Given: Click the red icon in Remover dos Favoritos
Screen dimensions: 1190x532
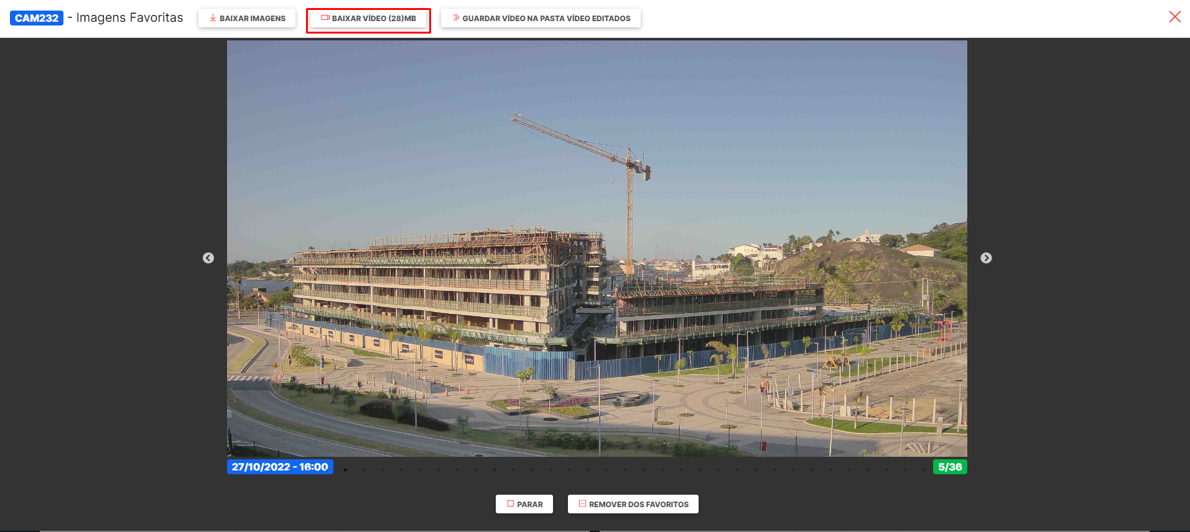Looking at the screenshot, I should [582, 504].
